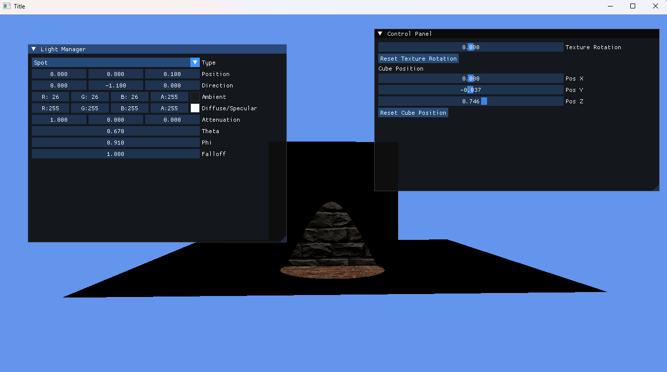Click Diffuse/Specular B:255 field
This screenshot has height=372, width=667.
point(130,108)
